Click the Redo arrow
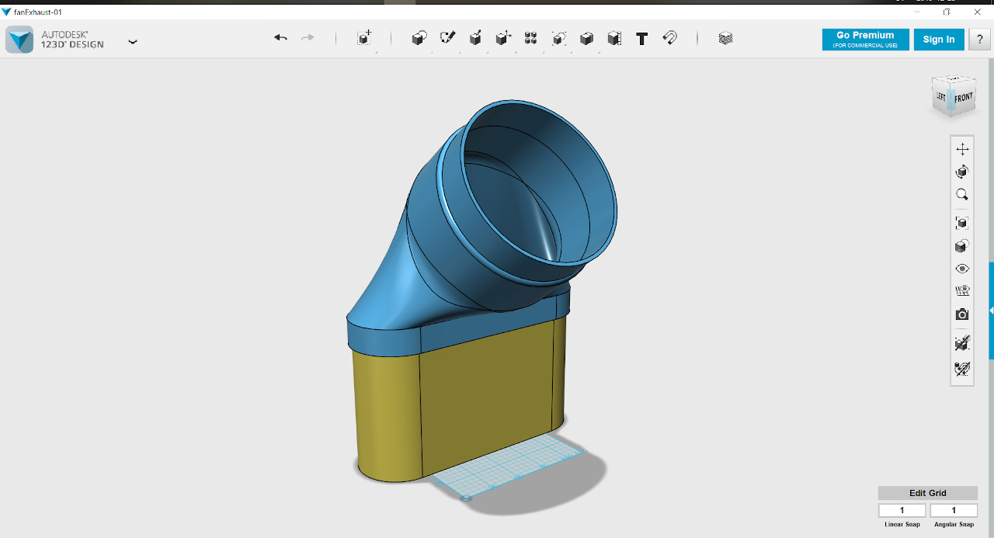This screenshot has width=994, height=538. 308,38
